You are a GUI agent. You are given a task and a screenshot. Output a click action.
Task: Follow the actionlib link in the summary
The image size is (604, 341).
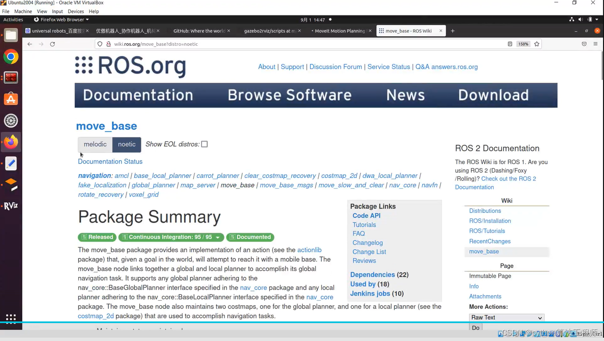coord(309,250)
